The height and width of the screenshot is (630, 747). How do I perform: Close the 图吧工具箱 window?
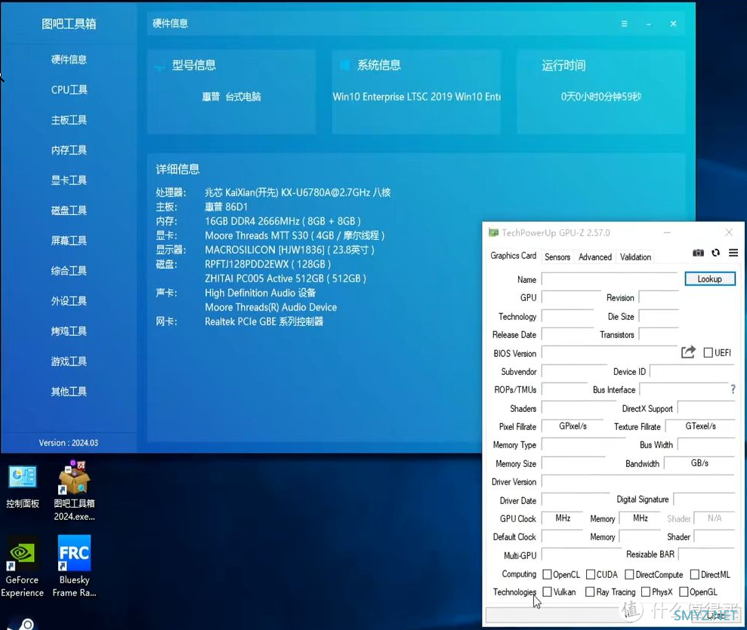click(x=673, y=24)
